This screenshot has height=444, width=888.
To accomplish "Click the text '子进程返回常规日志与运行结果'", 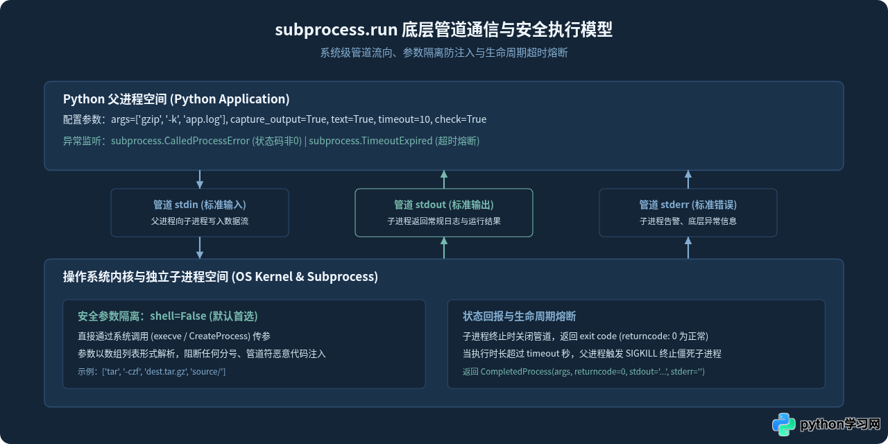I will (x=444, y=221).
